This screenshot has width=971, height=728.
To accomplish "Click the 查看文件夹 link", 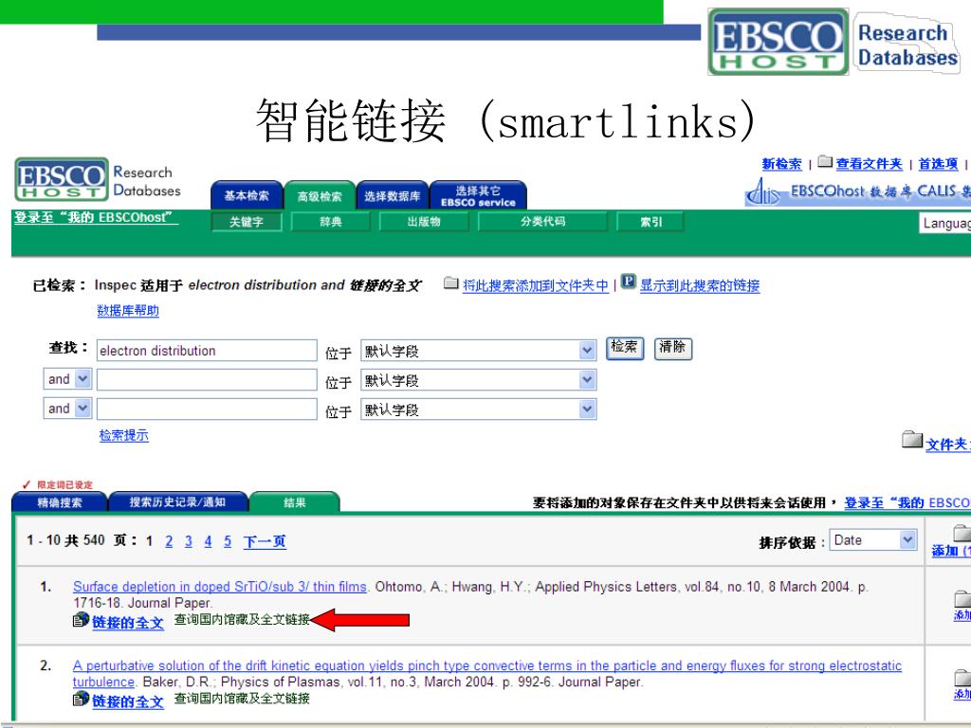I will (x=869, y=164).
